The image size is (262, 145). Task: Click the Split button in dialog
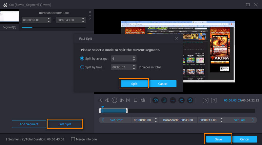pos(134,83)
